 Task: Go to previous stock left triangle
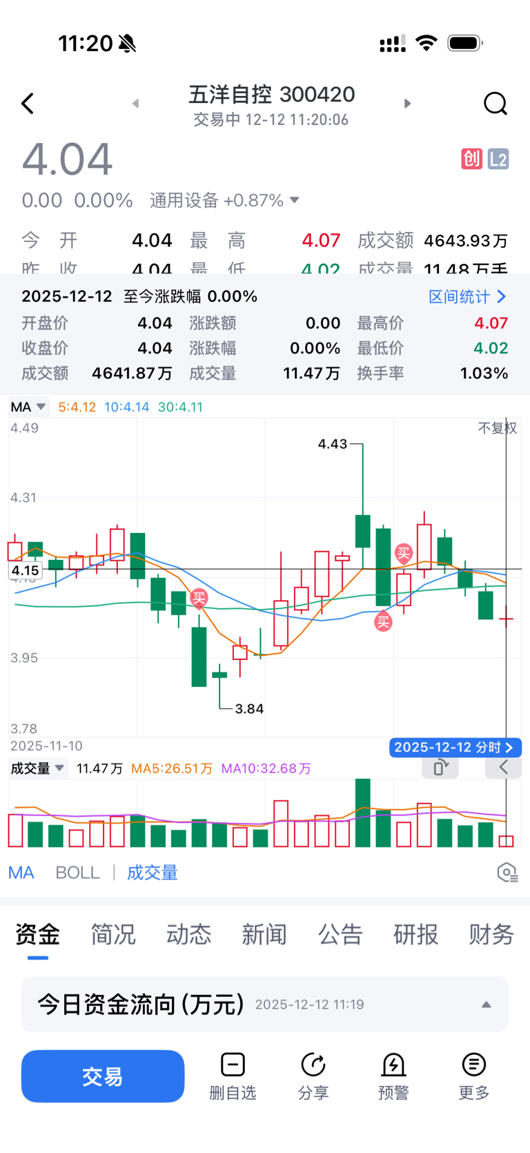[x=136, y=104]
